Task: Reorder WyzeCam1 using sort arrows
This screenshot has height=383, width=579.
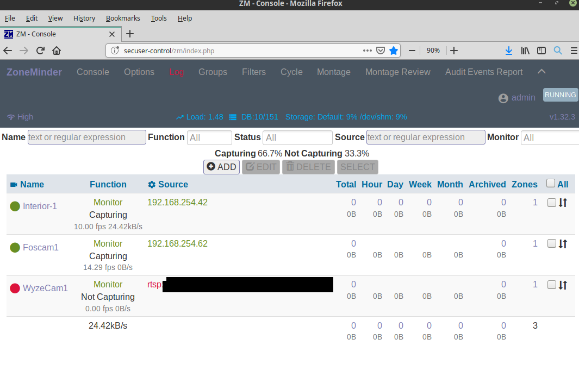Action: [563, 285]
